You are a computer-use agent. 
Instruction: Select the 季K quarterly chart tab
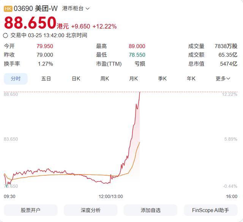[x=162, y=79]
